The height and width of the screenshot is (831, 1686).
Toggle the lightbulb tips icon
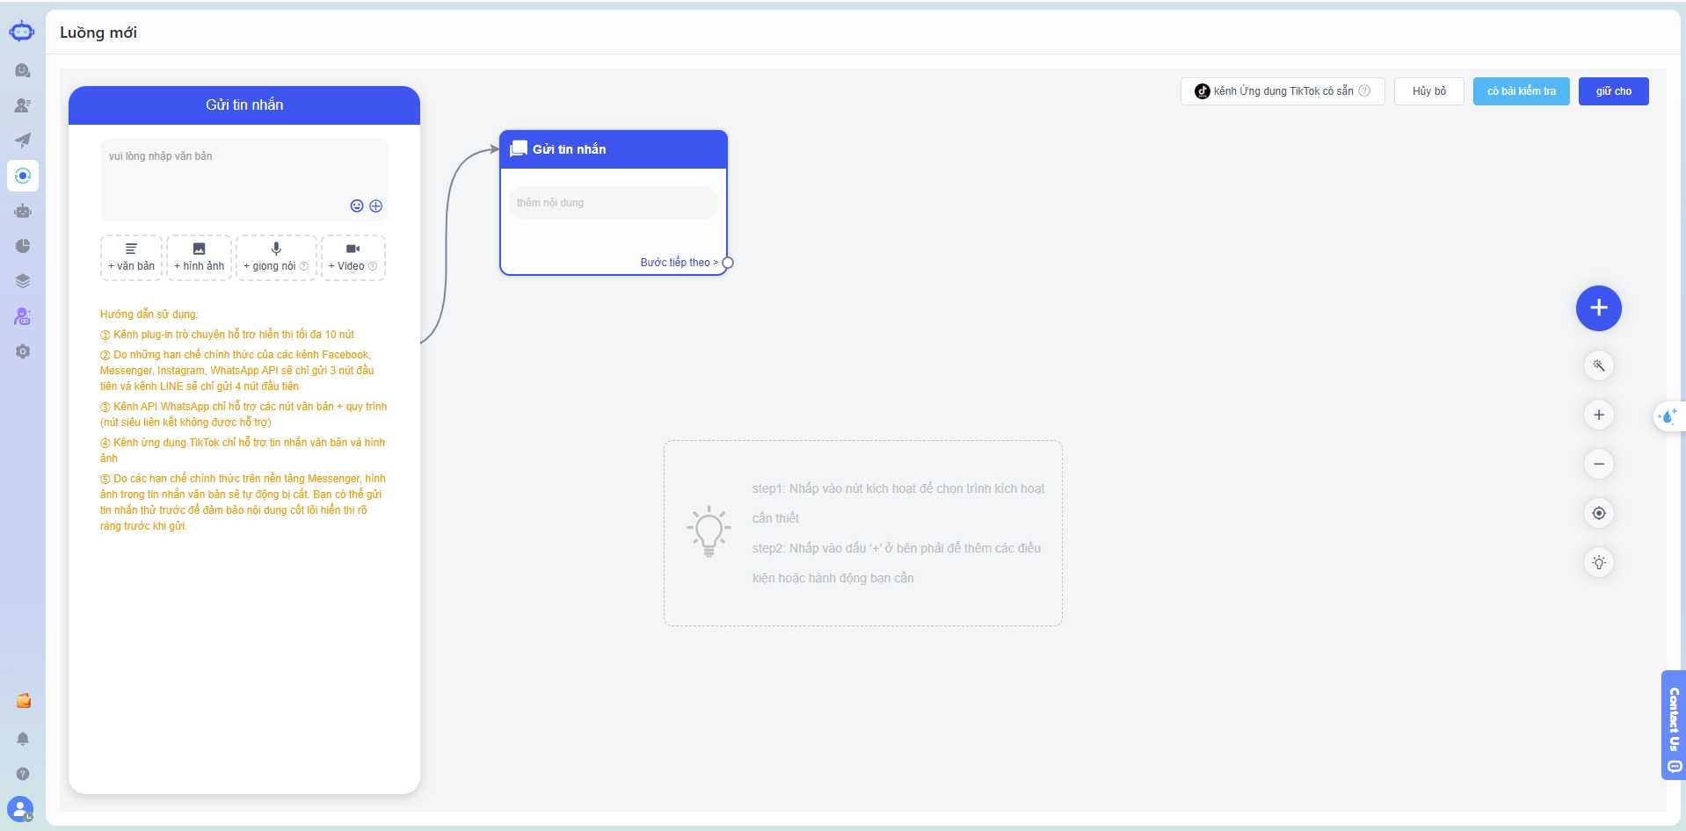click(1599, 562)
